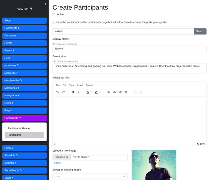Viewport: 208px width, 180px height.
Task: Insert a bullet list in editor
Action: click(136, 92)
